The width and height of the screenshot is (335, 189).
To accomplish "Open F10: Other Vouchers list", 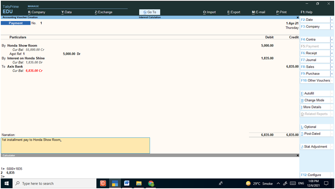I will pyautogui.click(x=315, y=81).
